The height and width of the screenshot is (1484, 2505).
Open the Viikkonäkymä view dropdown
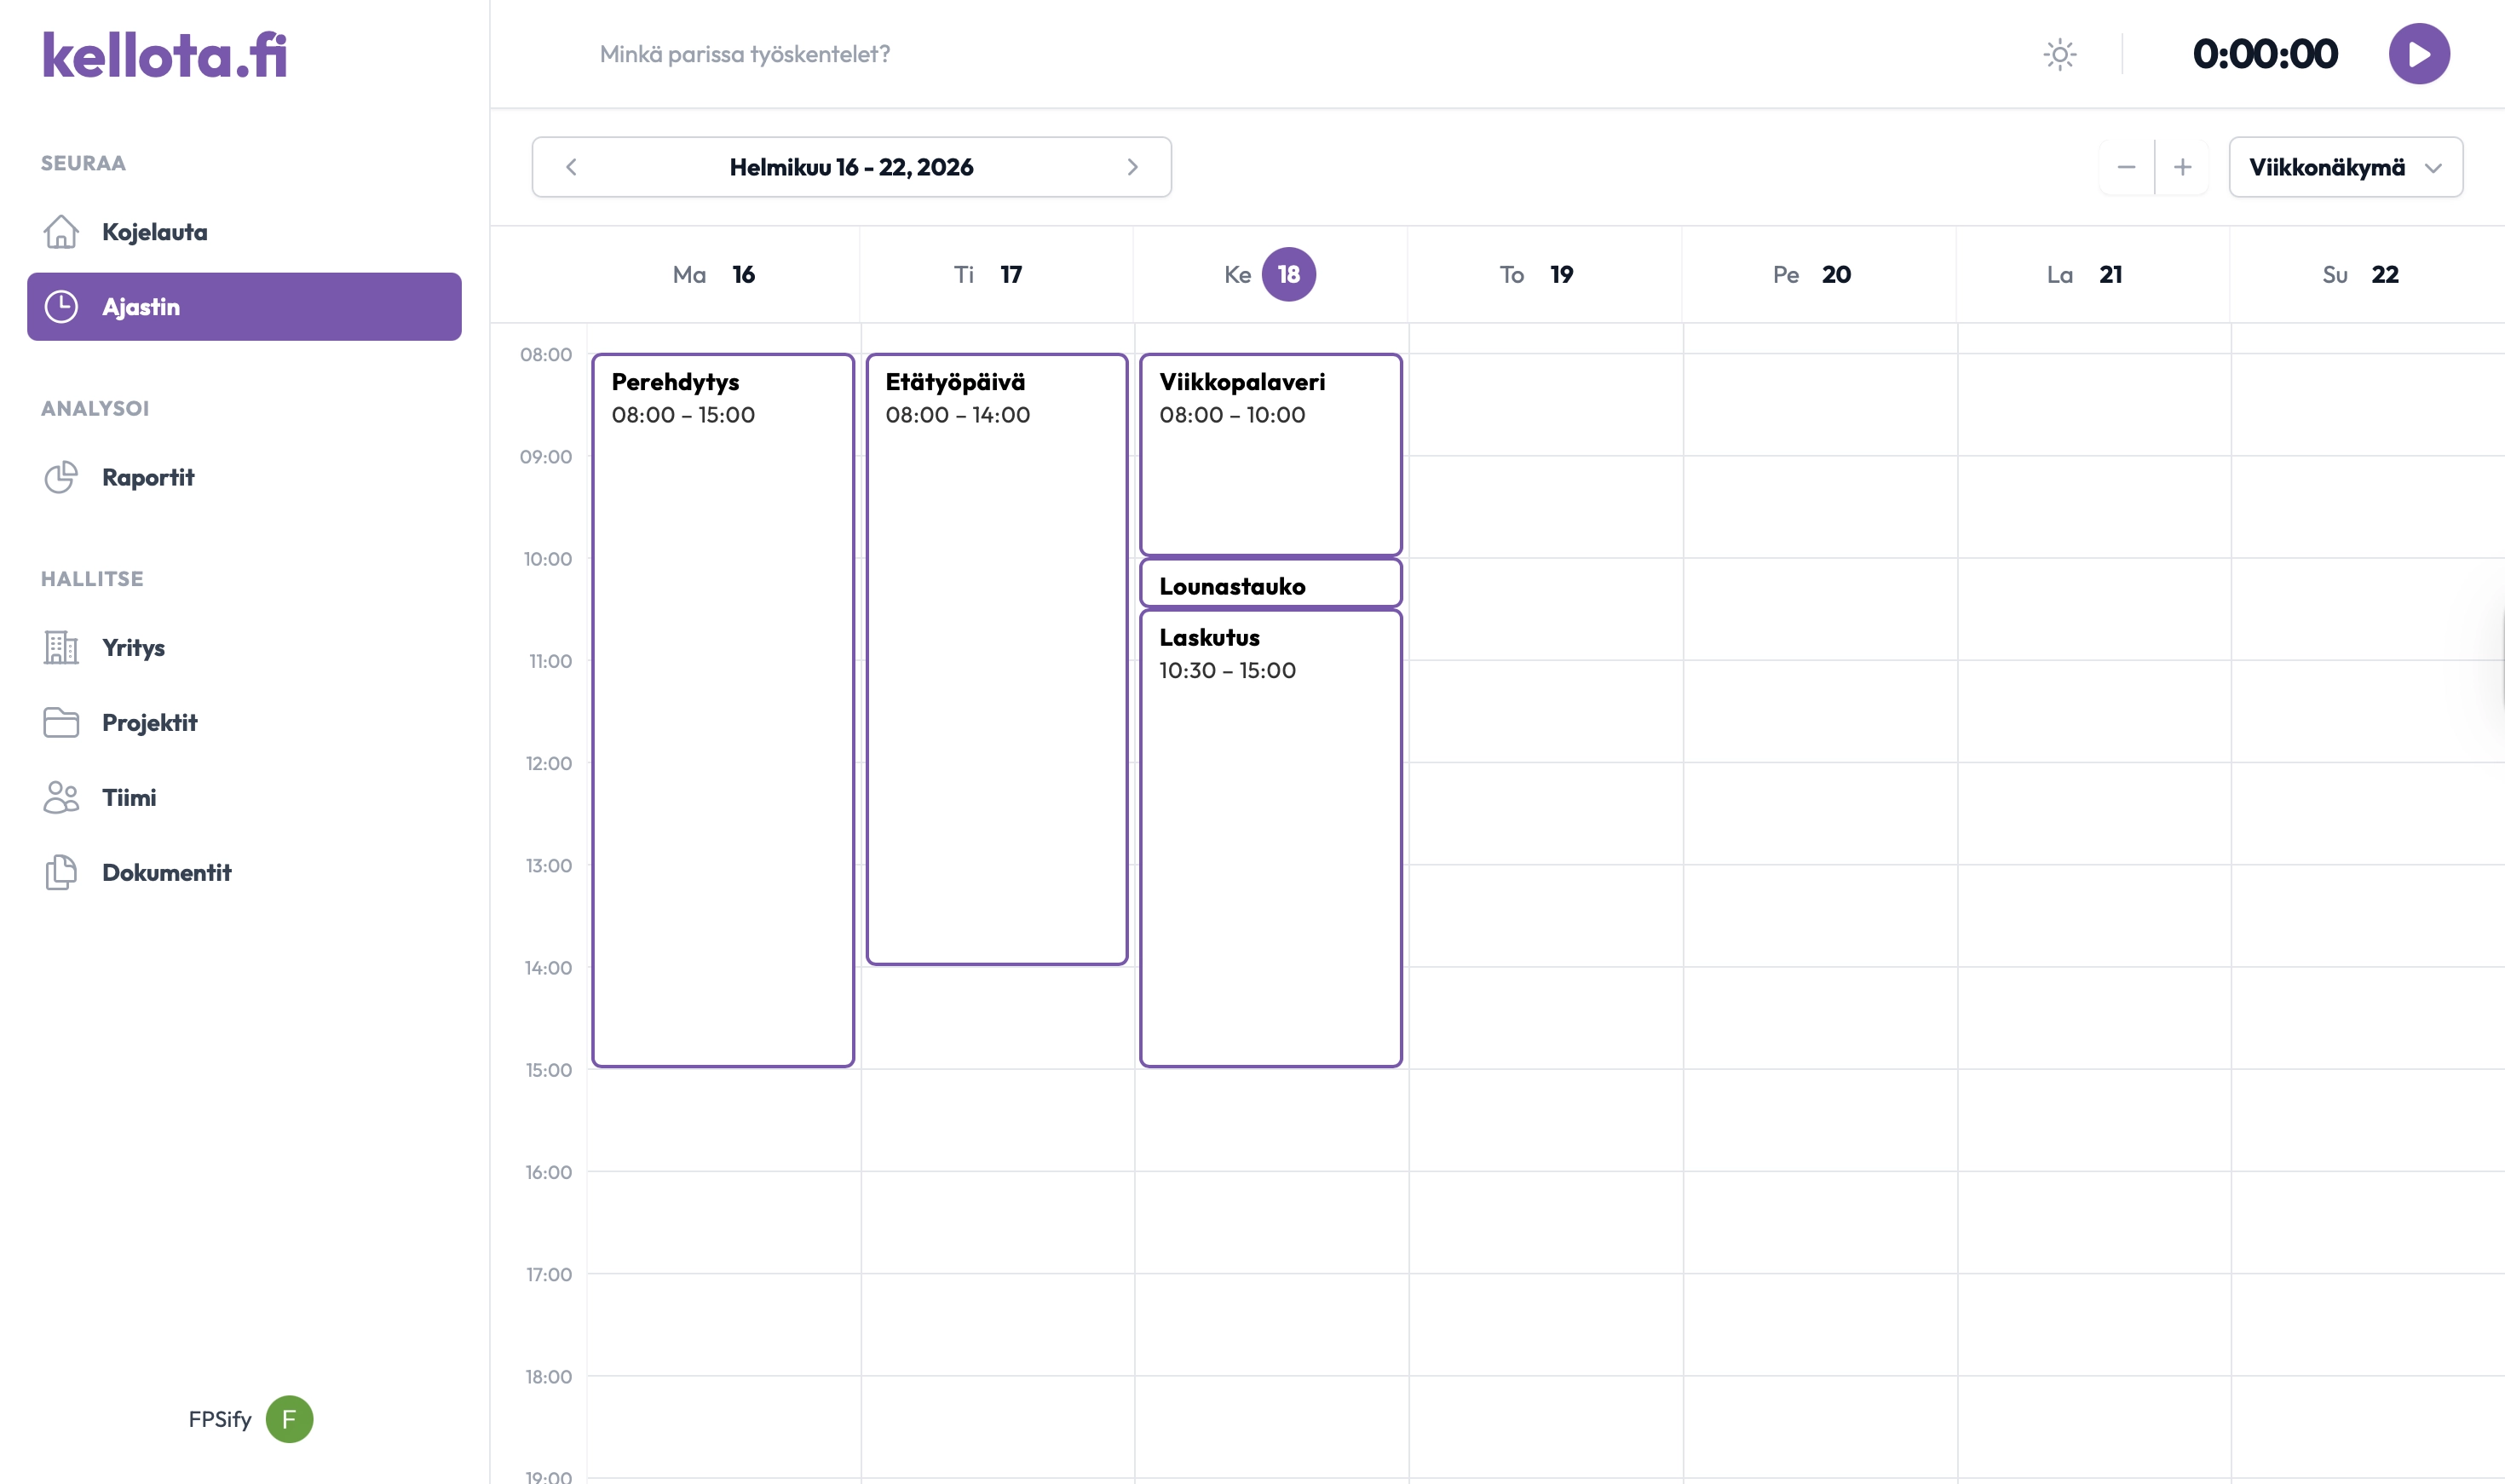(x=2344, y=167)
